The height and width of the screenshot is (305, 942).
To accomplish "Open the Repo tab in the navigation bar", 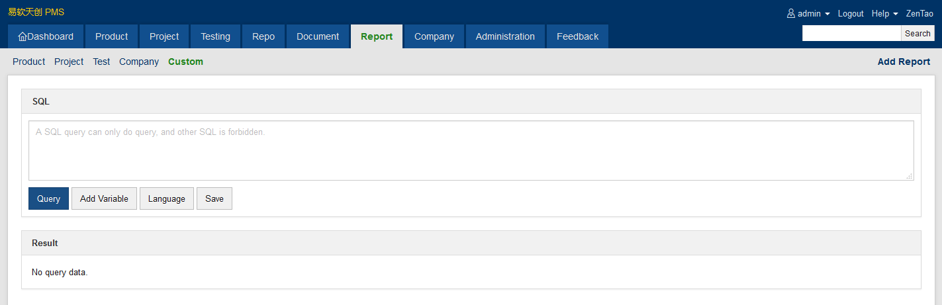I will click(x=263, y=37).
